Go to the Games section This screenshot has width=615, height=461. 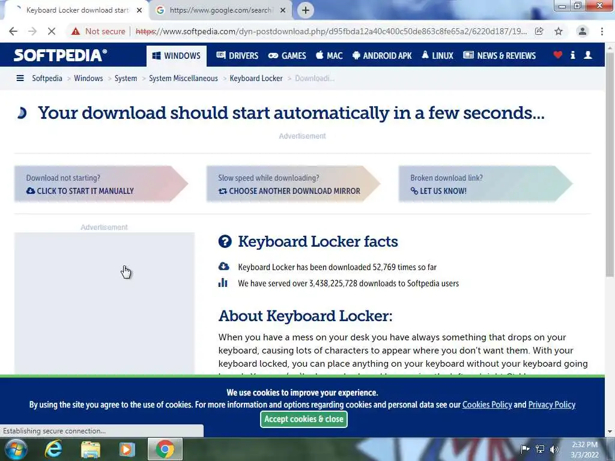(287, 56)
